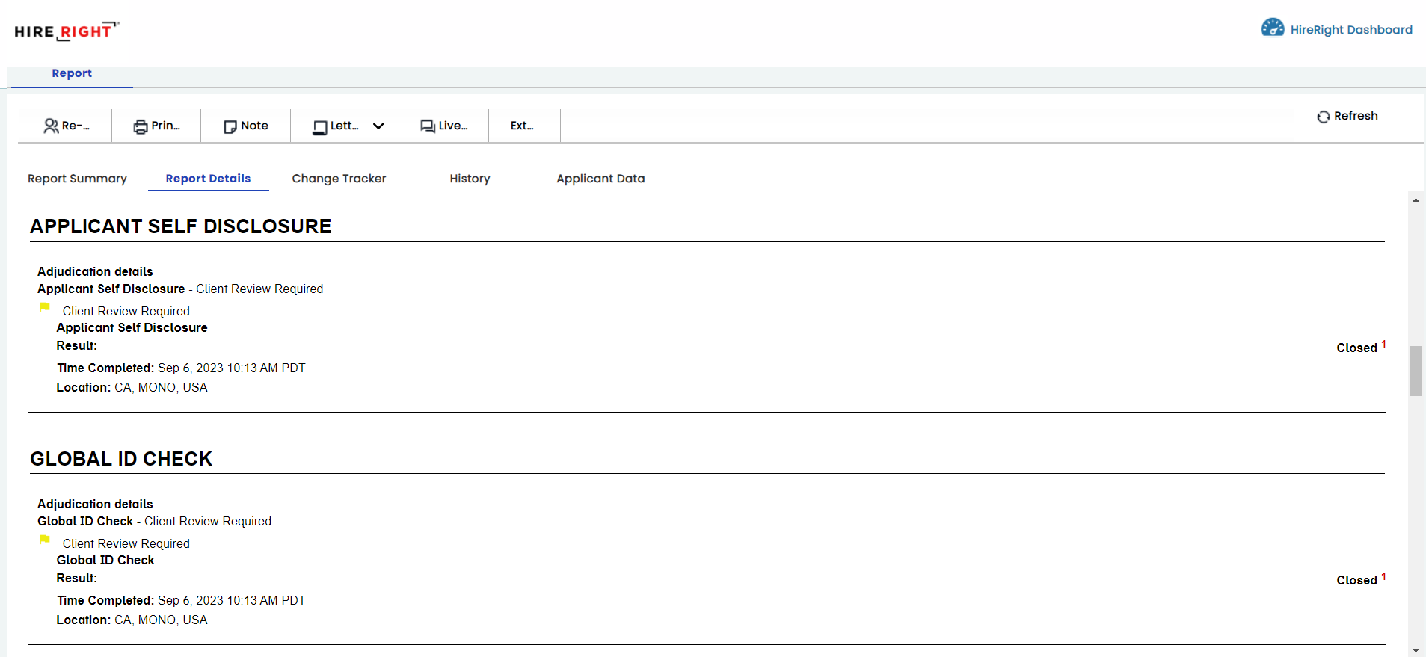Viewport: 1426px width, 657px height.
Task: Go to the Applicant Data tab
Action: pos(600,179)
